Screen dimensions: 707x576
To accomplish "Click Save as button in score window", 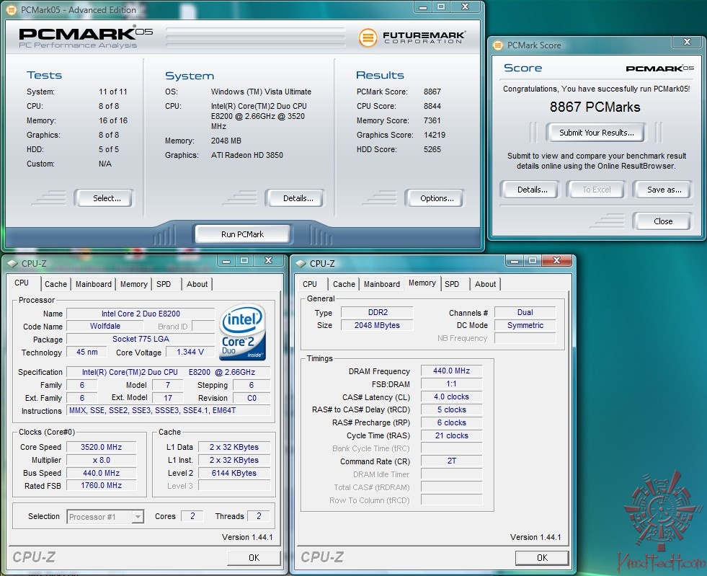I will (663, 190).
